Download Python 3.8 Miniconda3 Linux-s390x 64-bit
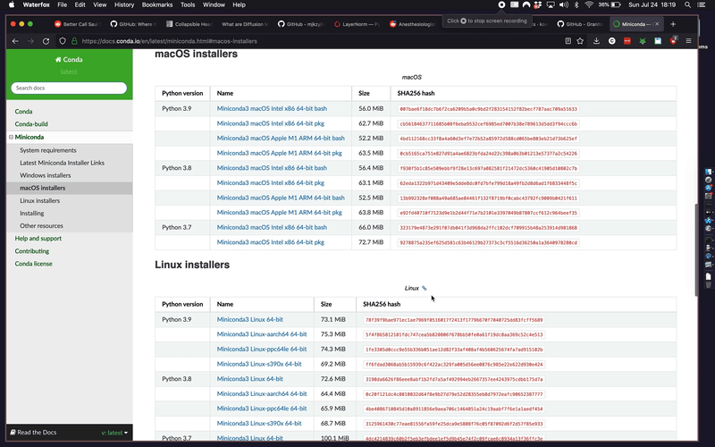This screenshot has width=715, height=447. click(259, 423)
